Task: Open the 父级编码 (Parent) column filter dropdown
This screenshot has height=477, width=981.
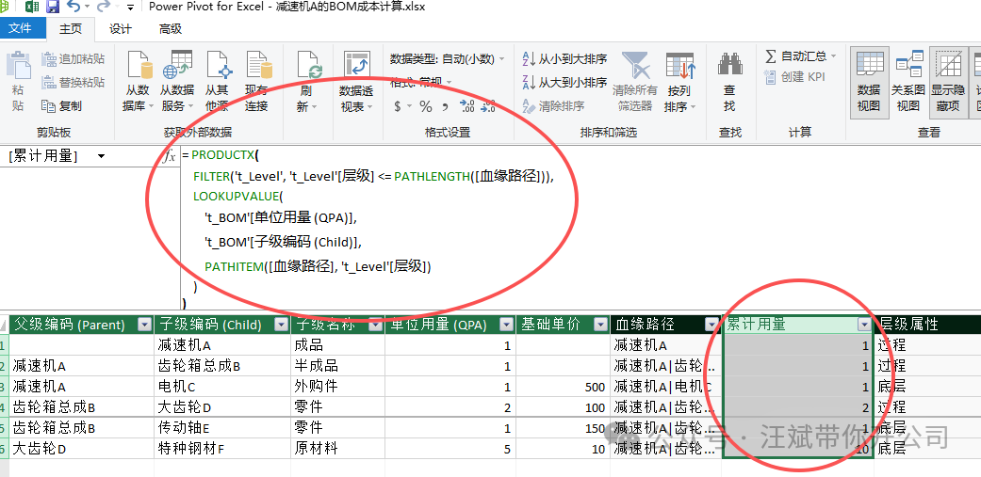Action: pyautogui.click(x=144, y=325)
